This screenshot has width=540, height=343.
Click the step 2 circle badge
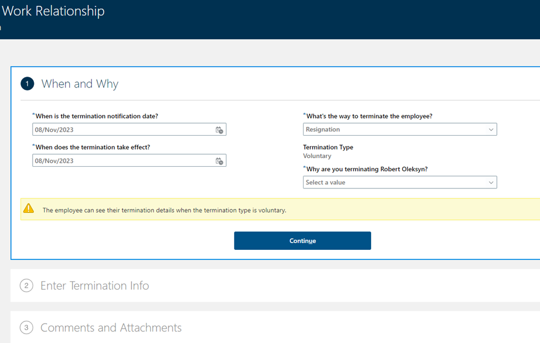(x=27, y=285)
